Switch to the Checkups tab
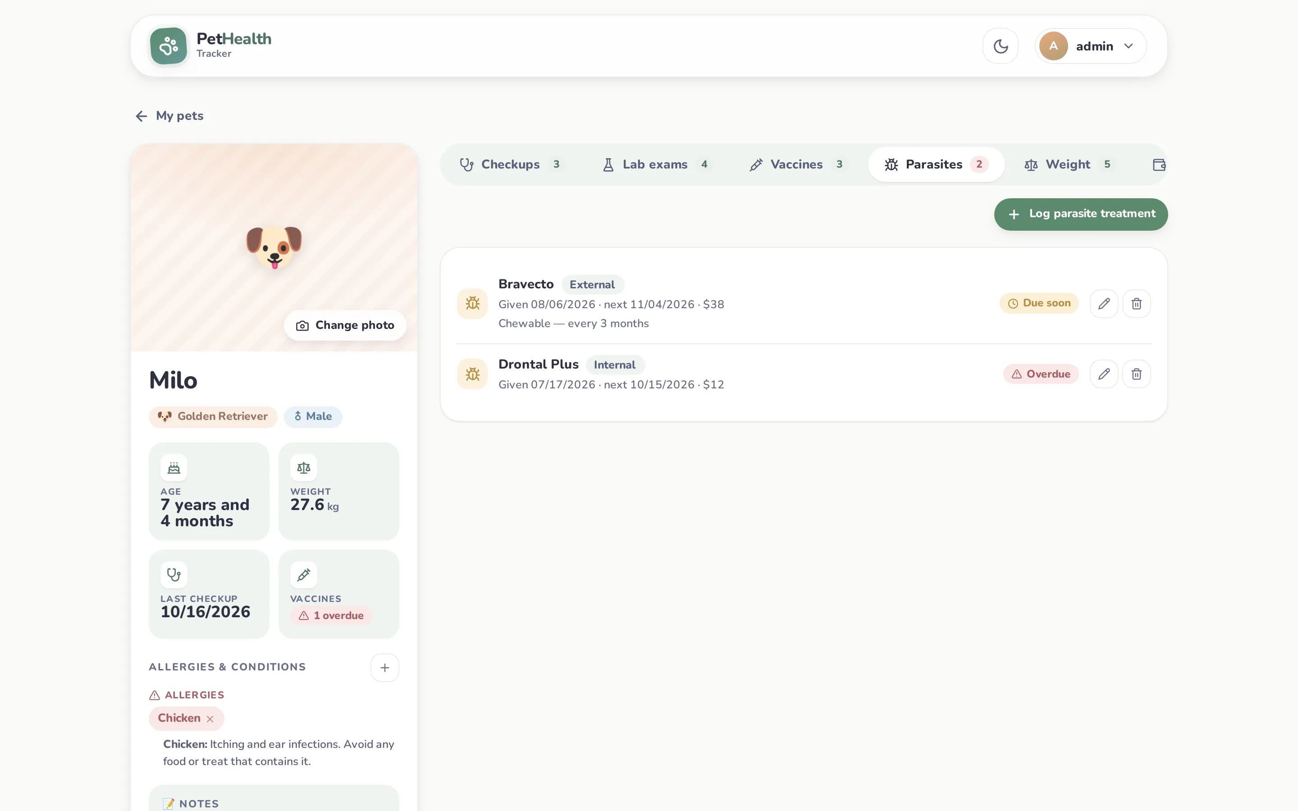The width and height of the screenshot is (1298, 811). click(510, 164)
